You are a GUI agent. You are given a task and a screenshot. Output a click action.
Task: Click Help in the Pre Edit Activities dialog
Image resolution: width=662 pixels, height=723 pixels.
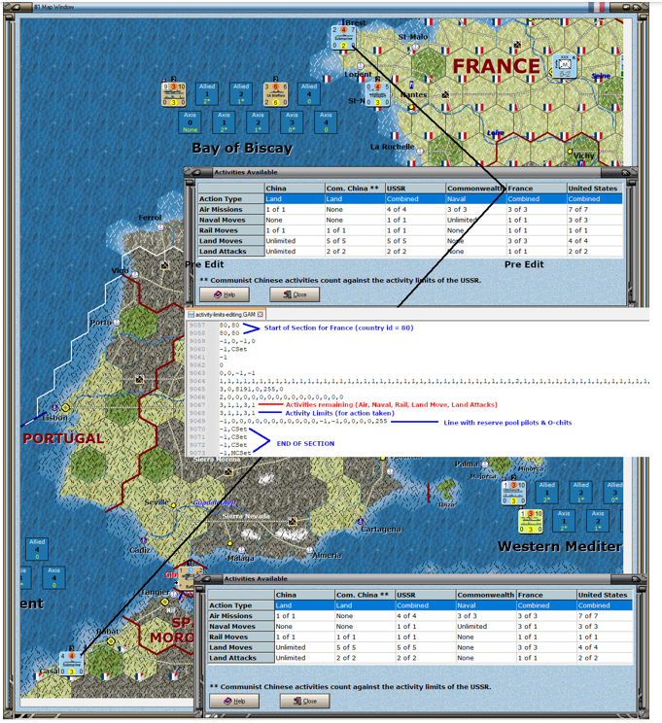[225, 294]
